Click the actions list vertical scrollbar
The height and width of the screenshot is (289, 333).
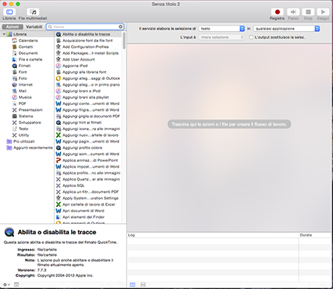pyautogui.click(x=124, y=41)
